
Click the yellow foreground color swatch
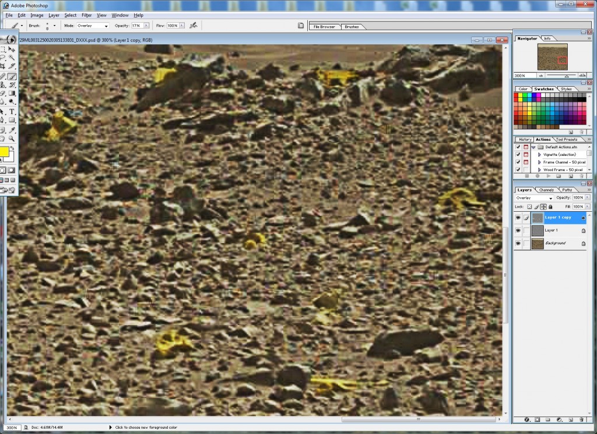click(3, 152)
